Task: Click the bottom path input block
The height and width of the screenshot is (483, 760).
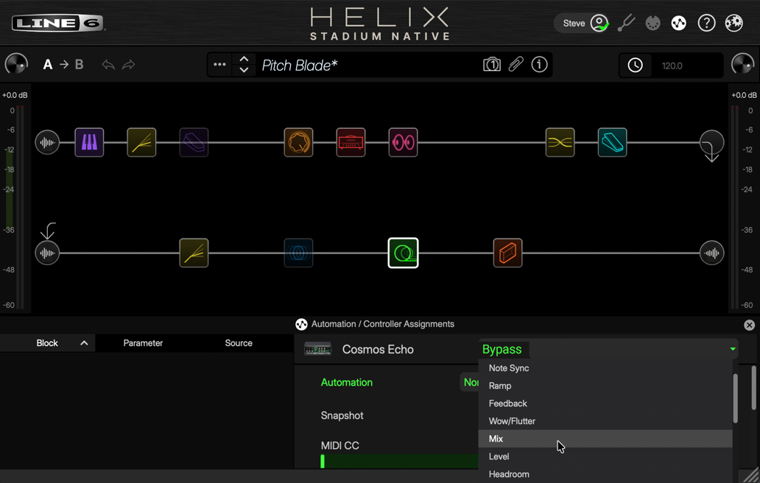Action: pos(47,253)
